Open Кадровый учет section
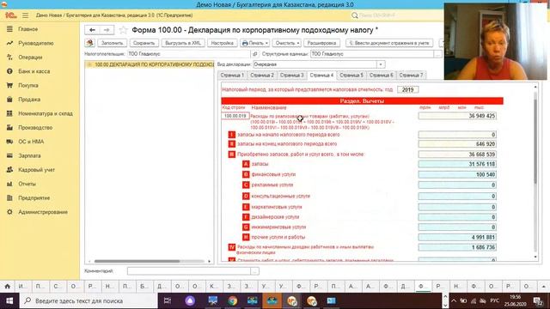550x309 pixels. click(36, 170)
